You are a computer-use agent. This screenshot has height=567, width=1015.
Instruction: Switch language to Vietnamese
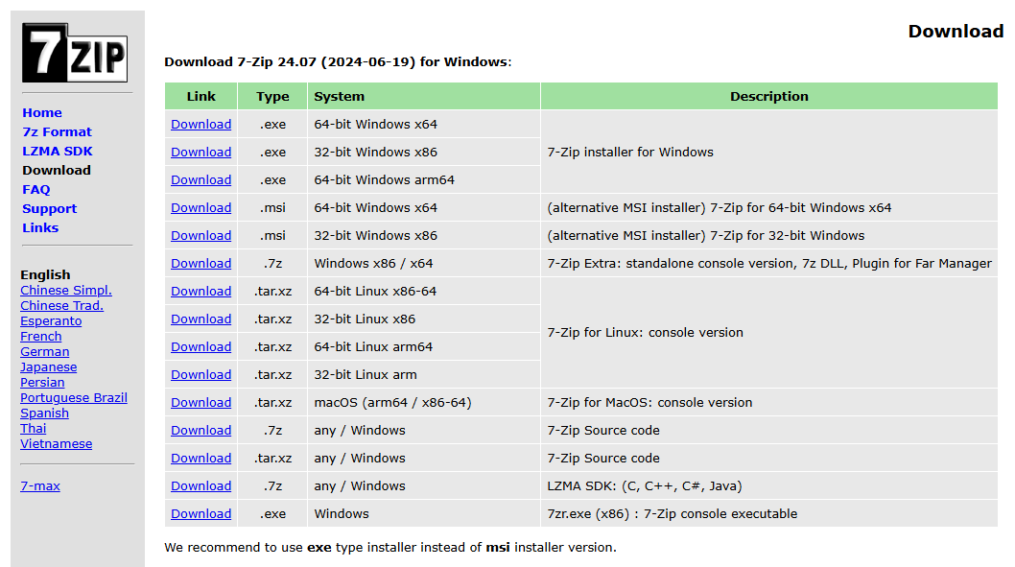(57, 444)
